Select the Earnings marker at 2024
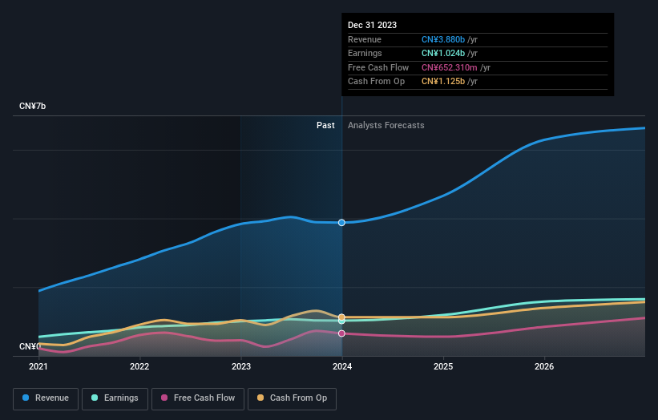 pyautogui.click(x=341, y=321)
